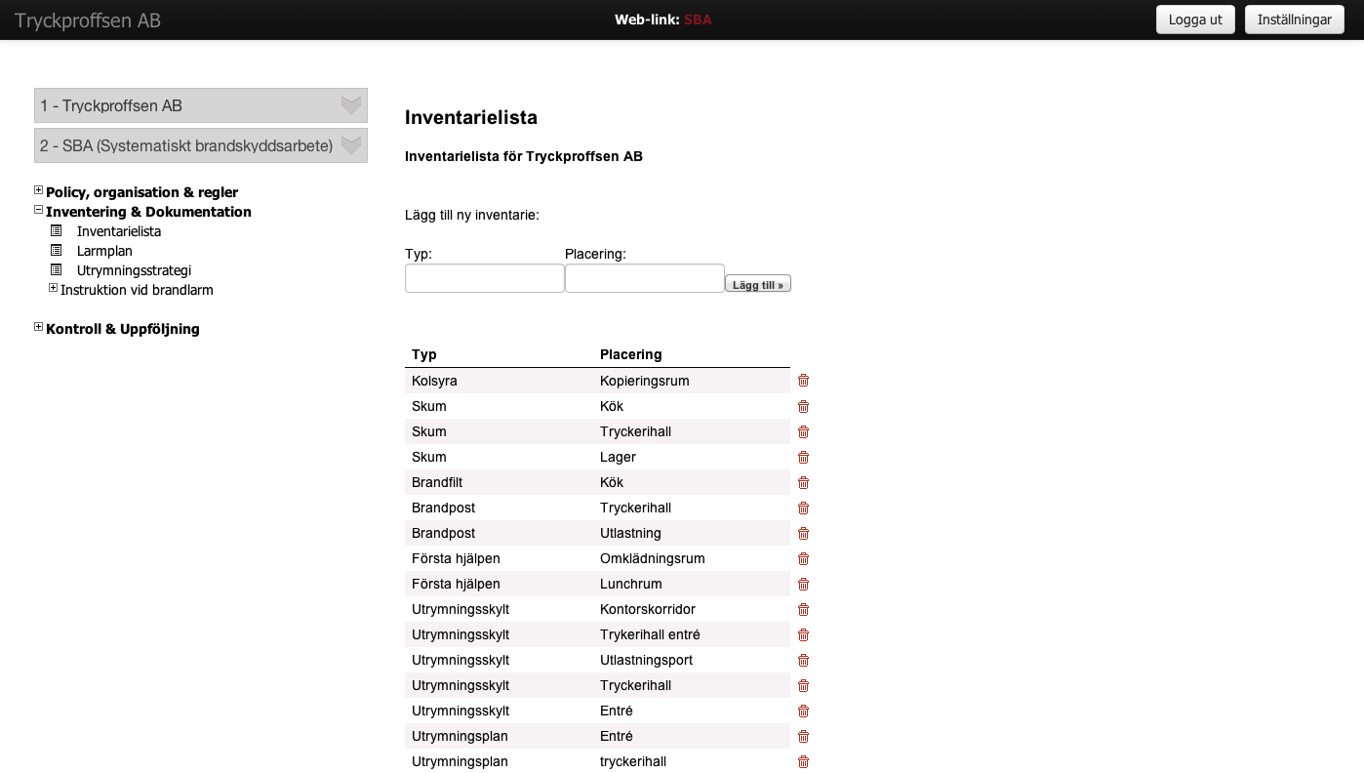Click the document icon beside Utrymningsstrategi
Viewport: 1364px width, 773px height.
coord(57,270)
